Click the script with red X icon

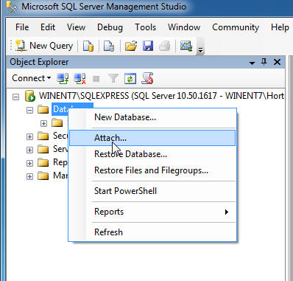coord(147,78)
